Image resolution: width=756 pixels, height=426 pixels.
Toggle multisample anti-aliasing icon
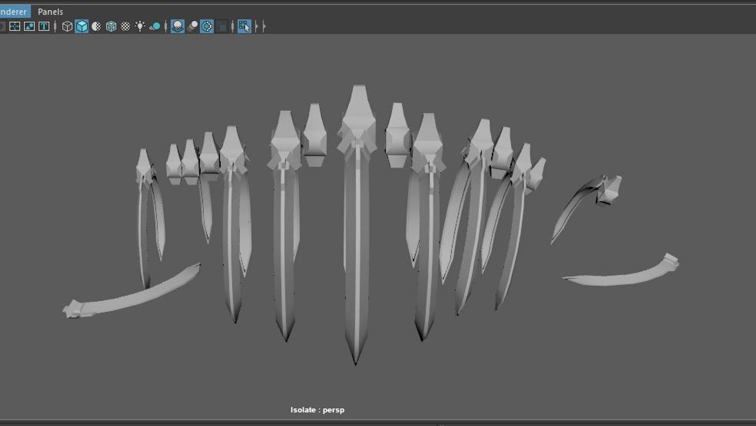pyautogui.click(x=207, y=26)
